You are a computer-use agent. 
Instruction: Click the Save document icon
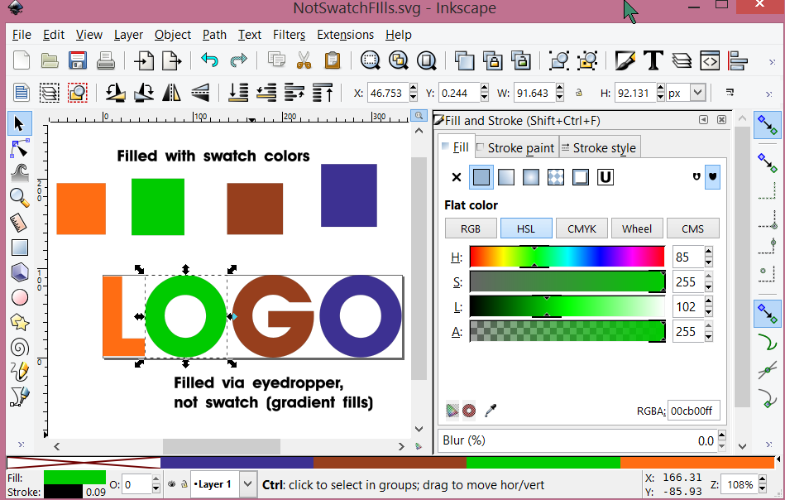78,60
